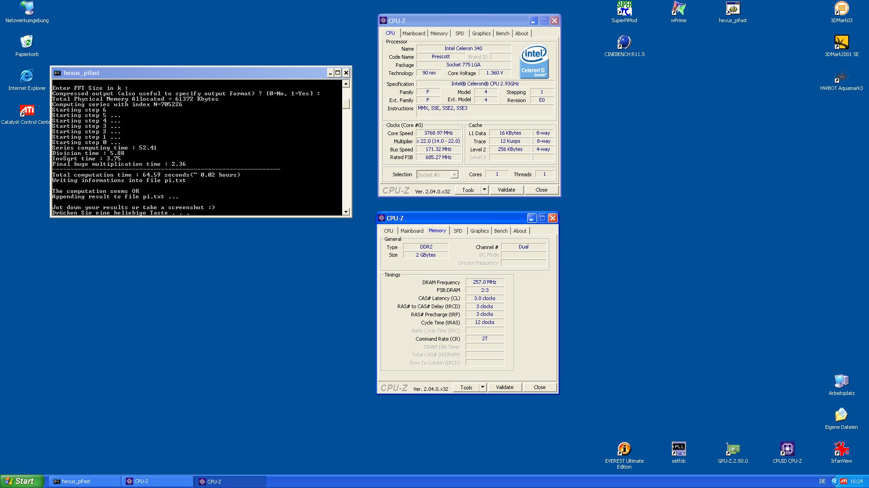Open the Catalyst Control Center shortcut
Screen dimensions: 869x488
[x=26, y=114]
